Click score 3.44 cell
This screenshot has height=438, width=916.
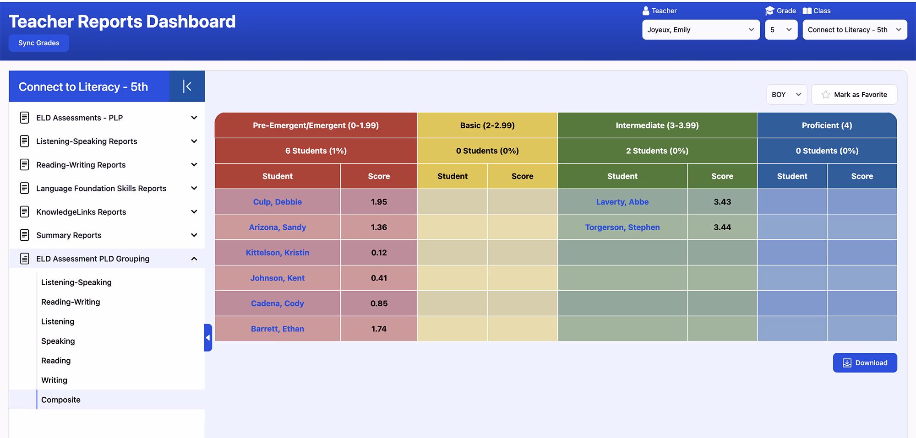722,227
